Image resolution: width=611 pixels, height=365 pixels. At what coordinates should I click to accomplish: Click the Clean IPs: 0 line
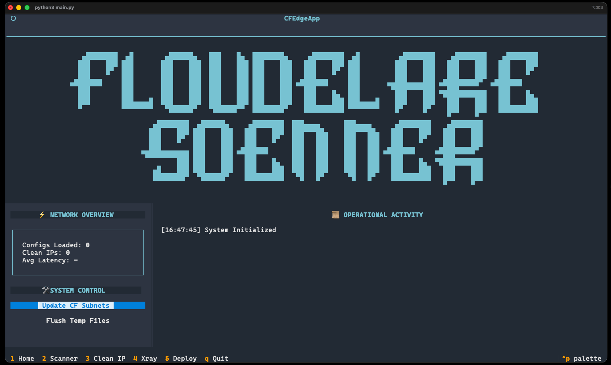(46, 252)
